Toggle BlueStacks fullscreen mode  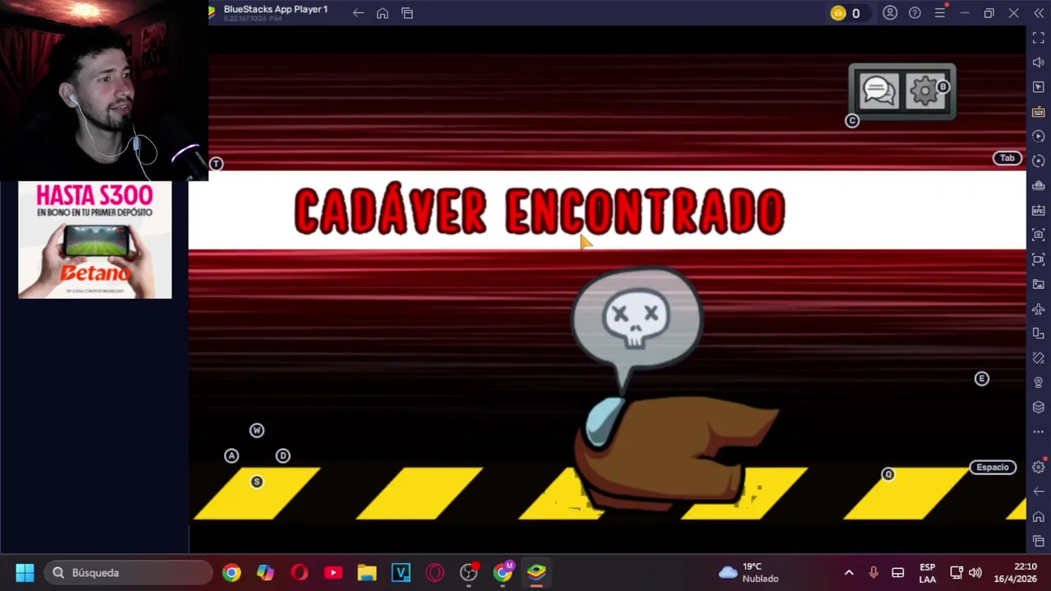tap(1039, 38)
